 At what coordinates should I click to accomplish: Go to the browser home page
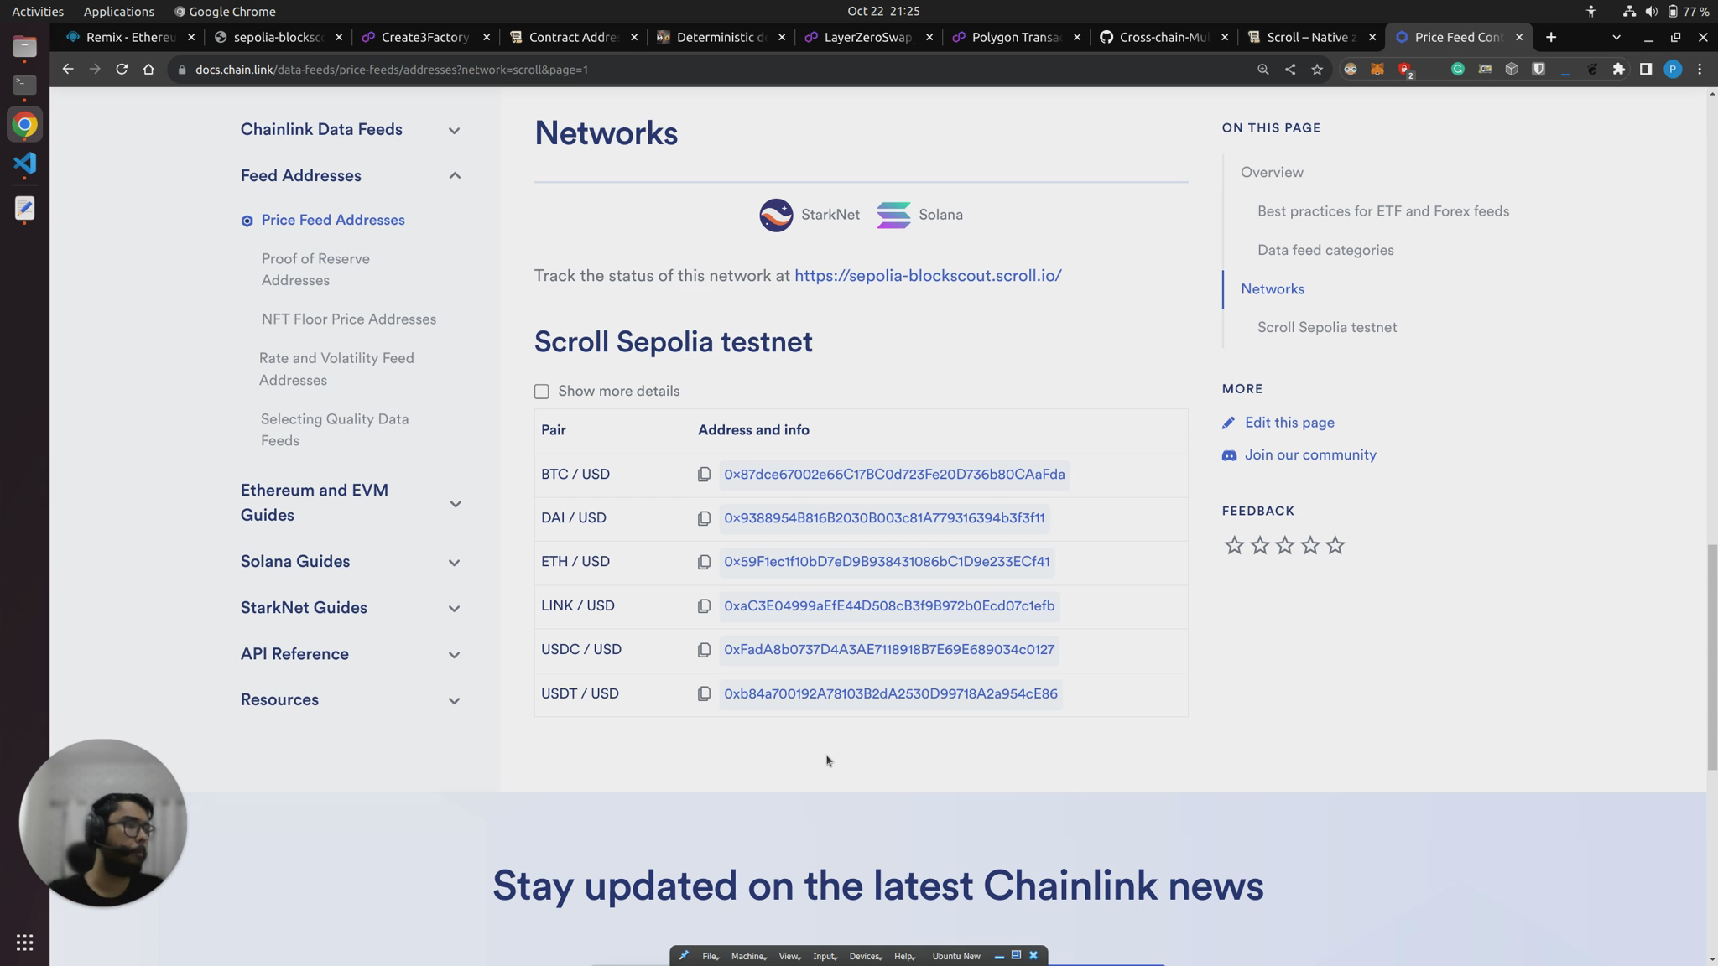coord(148,70)
